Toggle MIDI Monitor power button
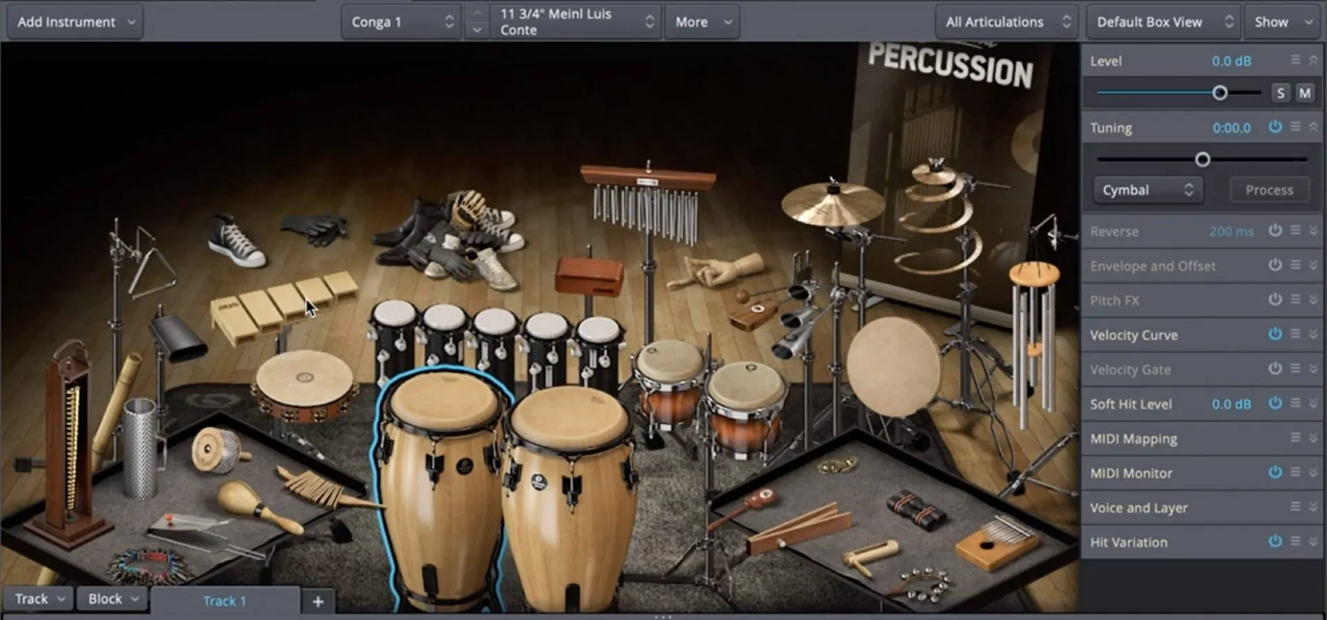Viewport: 1327px width, 620px height. point(1275,472)
